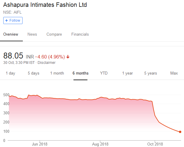Select the 5 years range

[151, 73]
